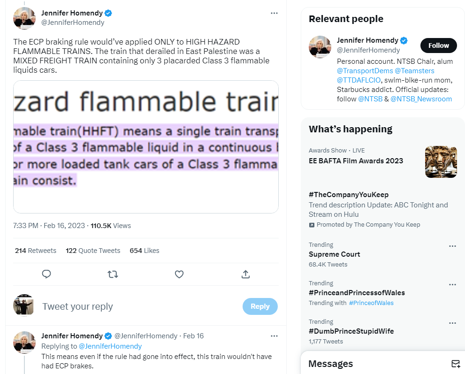The width and height of the screenshot is (465, 374).
Task: Open more options for #PrinceandPrincessofWales trend
Action: coord(452,284)
